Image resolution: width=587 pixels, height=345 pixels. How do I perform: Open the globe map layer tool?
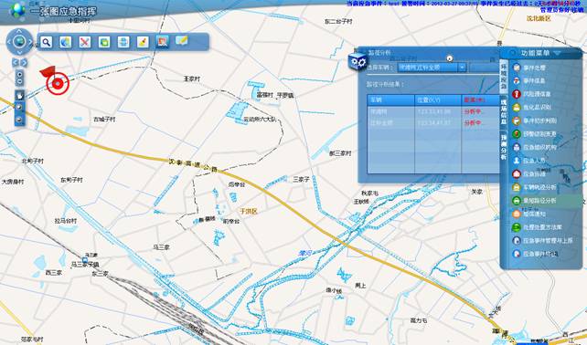click(x=66, y=42)
